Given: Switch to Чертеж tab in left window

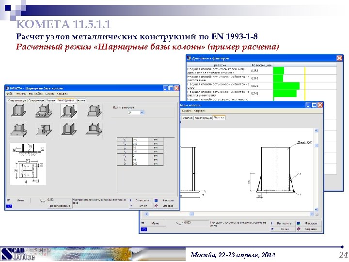Looking at the screenshot, I should (80, 100).
